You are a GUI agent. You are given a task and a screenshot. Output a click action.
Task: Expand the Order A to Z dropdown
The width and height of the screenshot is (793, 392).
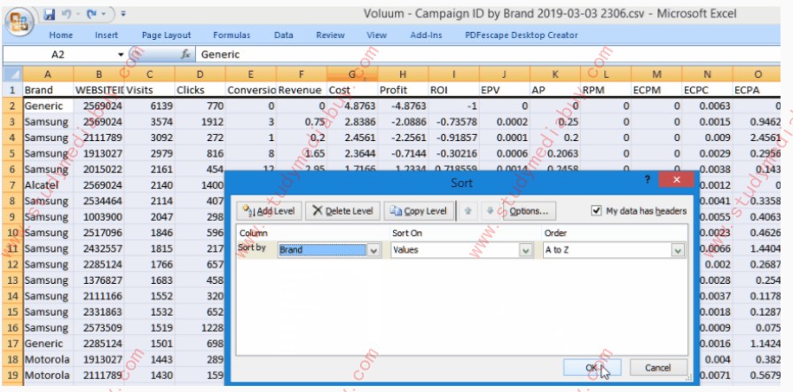point(679,250)
